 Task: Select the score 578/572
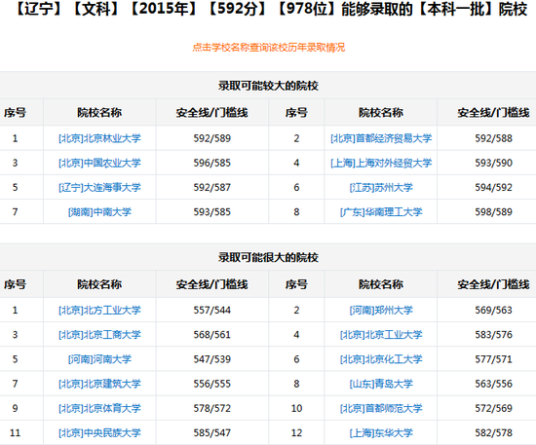[x=211, y=408]
